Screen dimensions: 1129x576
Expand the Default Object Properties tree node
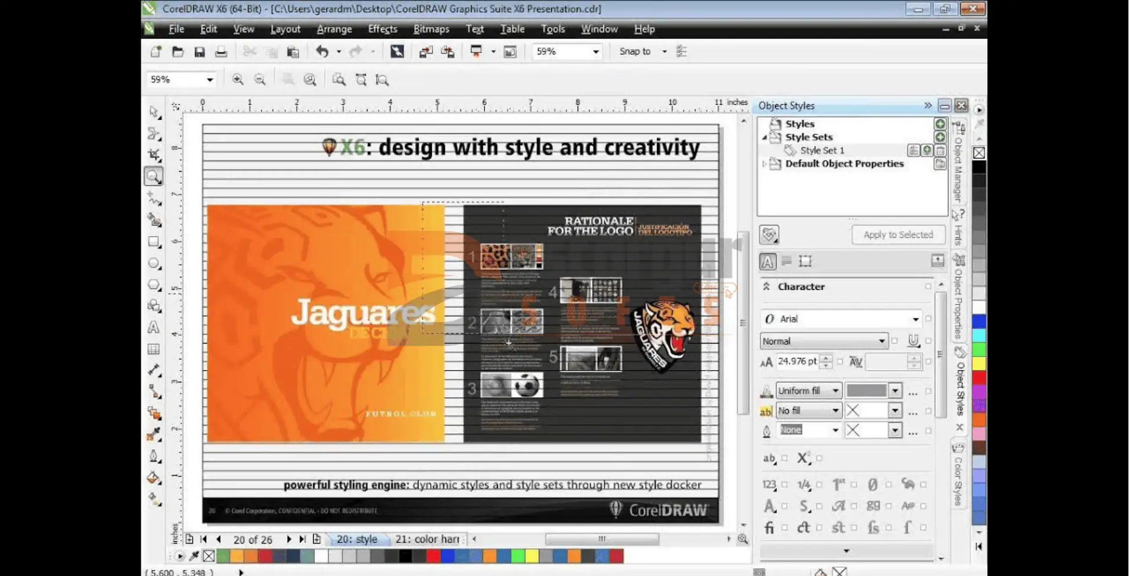tap(764, 164)
